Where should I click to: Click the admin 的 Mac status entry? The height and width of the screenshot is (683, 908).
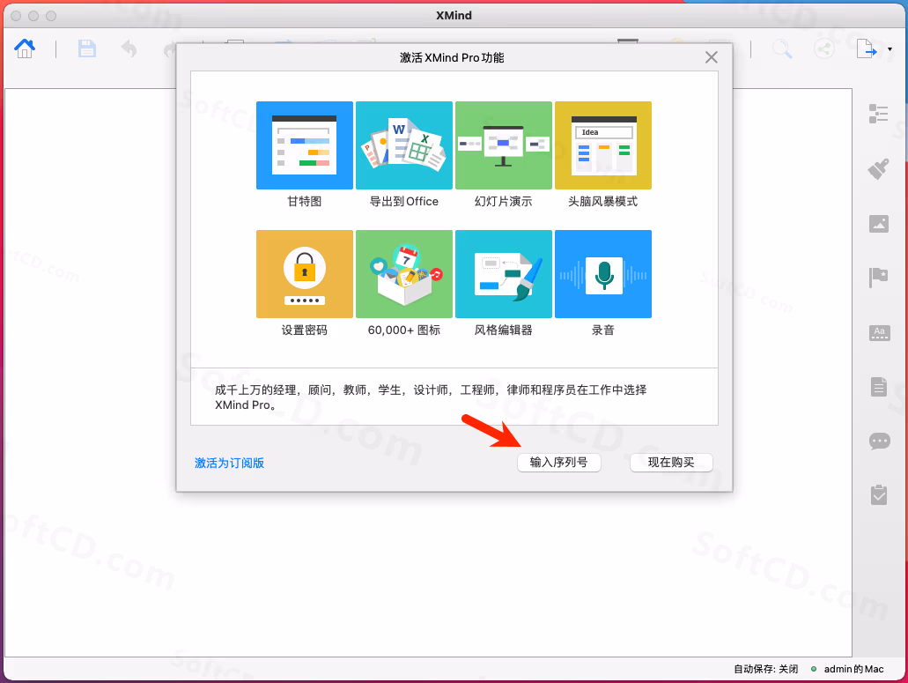853,669
